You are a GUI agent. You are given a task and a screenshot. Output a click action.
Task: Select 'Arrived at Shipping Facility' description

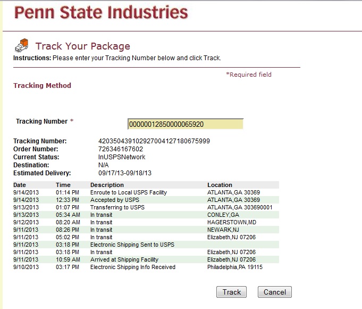pyautogui.click(x=124, y=259)
